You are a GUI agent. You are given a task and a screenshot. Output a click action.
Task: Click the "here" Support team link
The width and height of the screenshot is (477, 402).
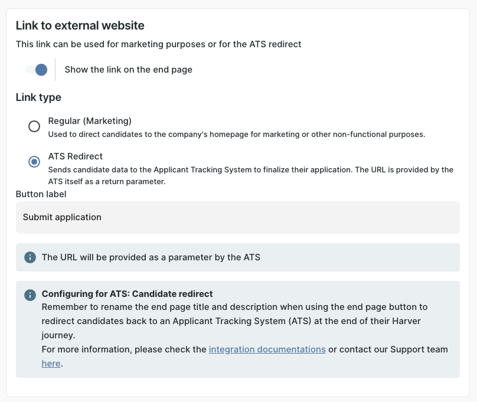[51, 364]
